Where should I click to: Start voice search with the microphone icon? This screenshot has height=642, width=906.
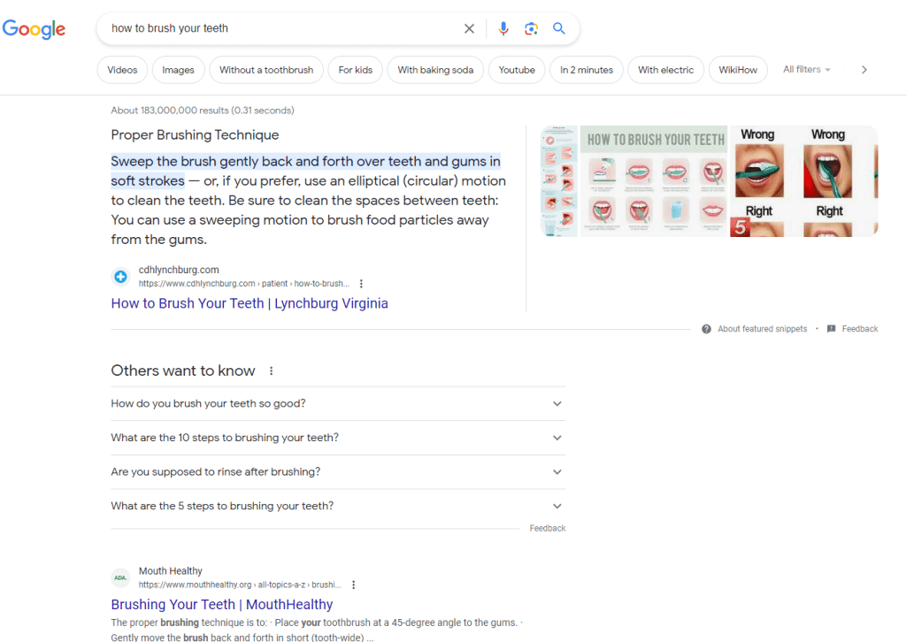[503, 28]
